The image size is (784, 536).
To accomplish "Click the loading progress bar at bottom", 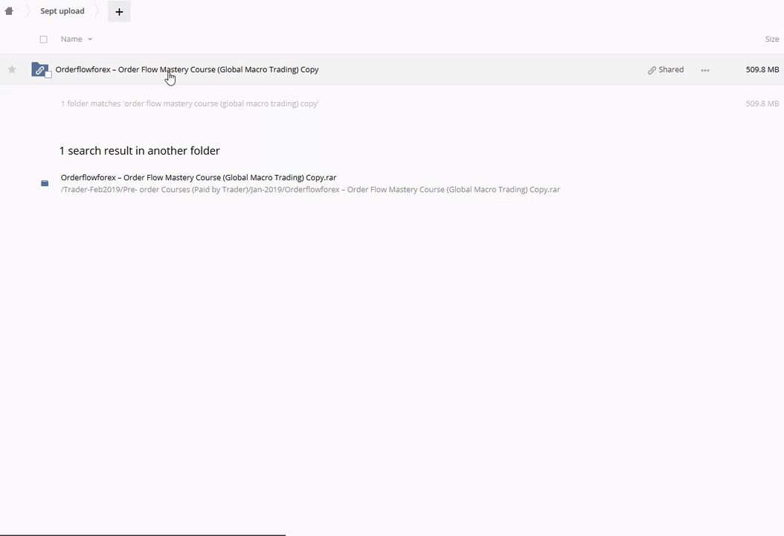I will coord(142,534).
